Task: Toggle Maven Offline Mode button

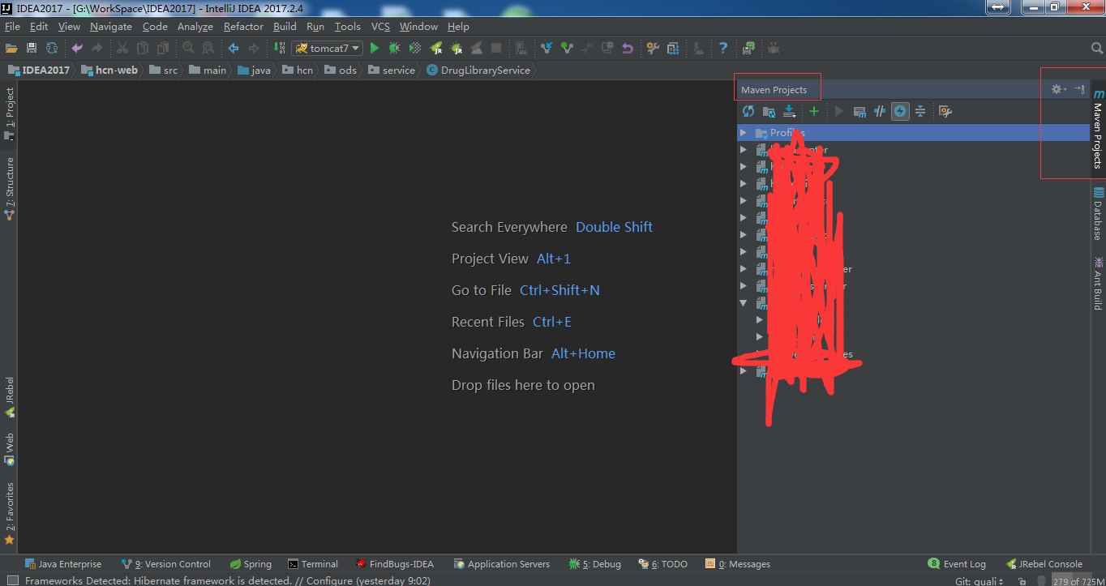Action: click(880, 111)
